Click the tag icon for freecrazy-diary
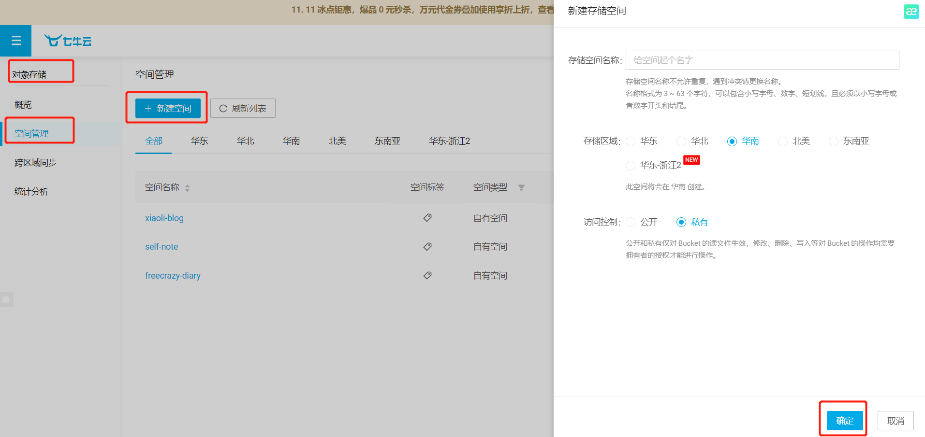The image size is (925, 437). tap(427, 275)
